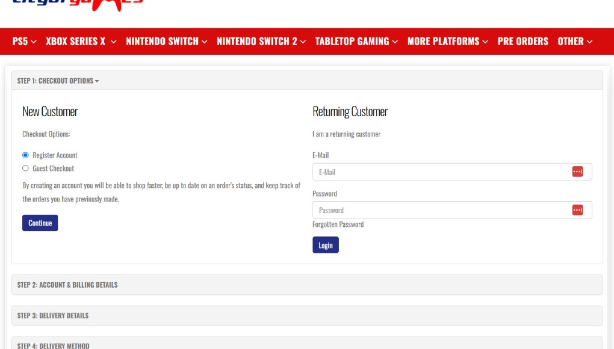Select the Guest Checkout radio button
Viewport: 614px width, 349px height.
[x=25, y=168]
